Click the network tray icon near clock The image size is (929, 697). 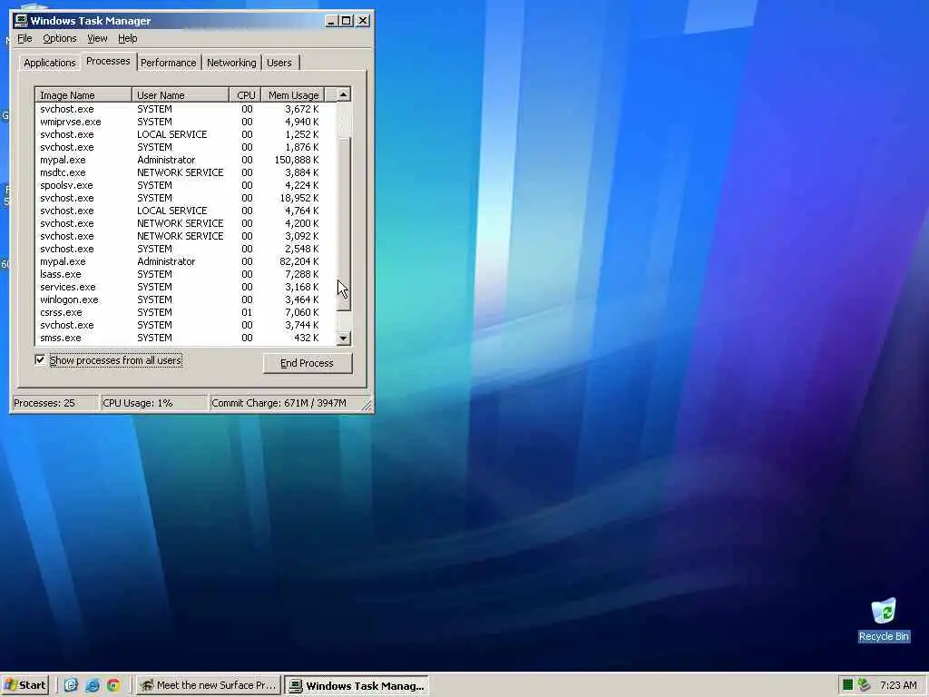(x=864, y=685)
